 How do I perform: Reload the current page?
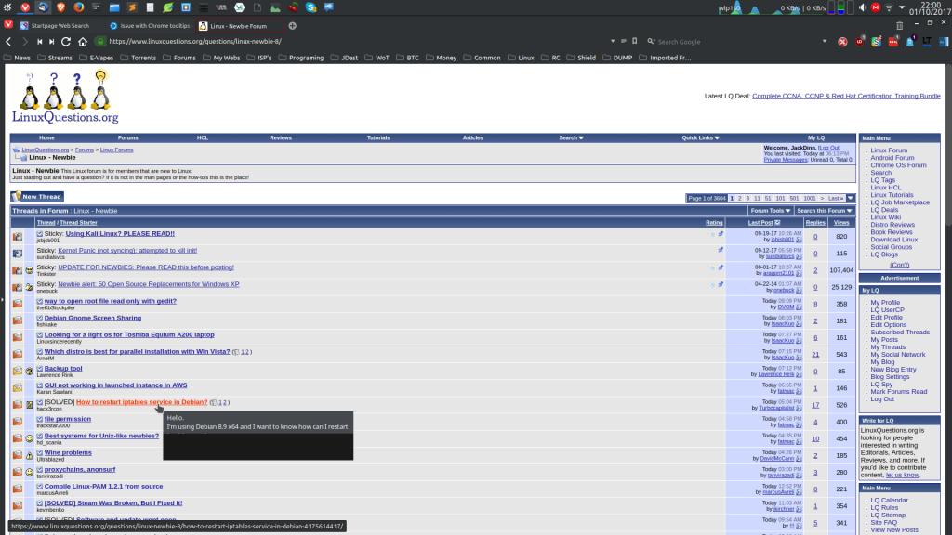(x=63, y=42)
